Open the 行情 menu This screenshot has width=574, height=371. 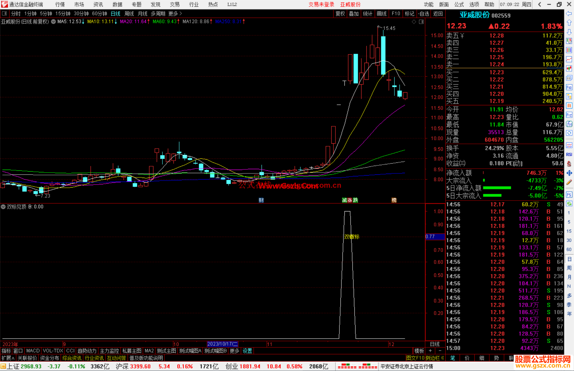(60, 5)
